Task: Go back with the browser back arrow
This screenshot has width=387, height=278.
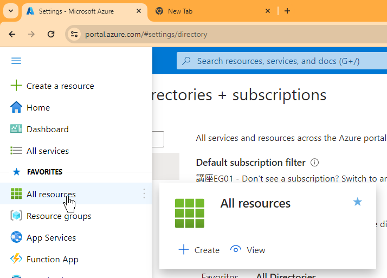Action: point(12,34)
